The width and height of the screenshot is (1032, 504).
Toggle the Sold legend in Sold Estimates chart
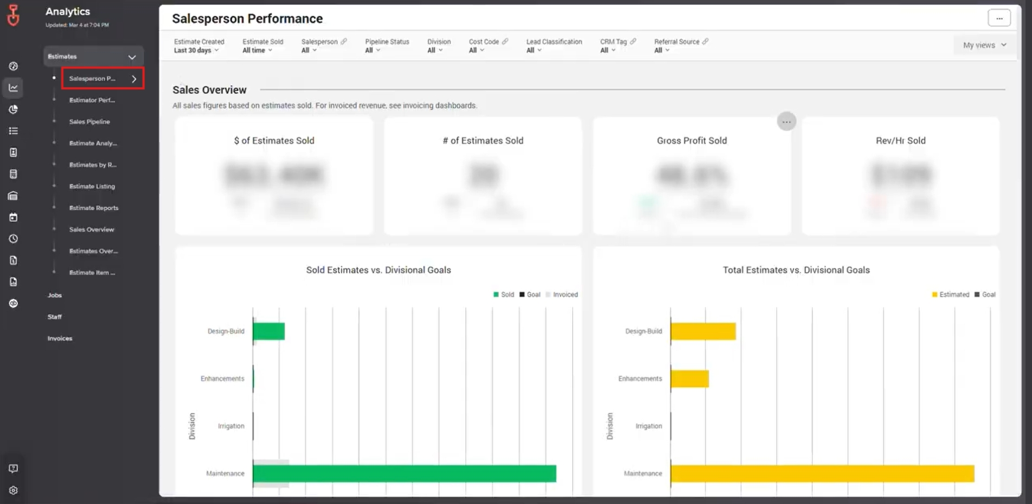[x=504, y=294]
